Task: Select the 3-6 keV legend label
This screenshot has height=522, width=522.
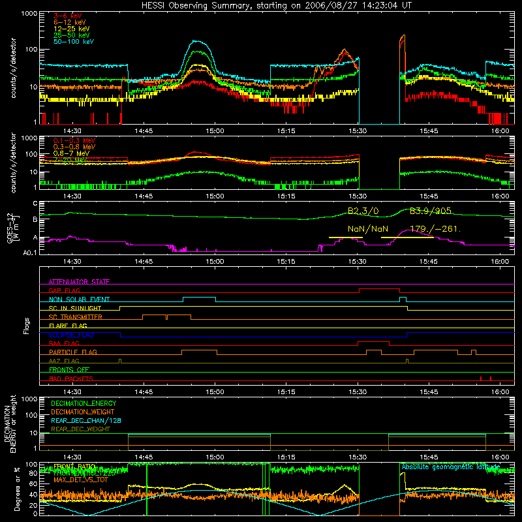Action: coord(67,16)
